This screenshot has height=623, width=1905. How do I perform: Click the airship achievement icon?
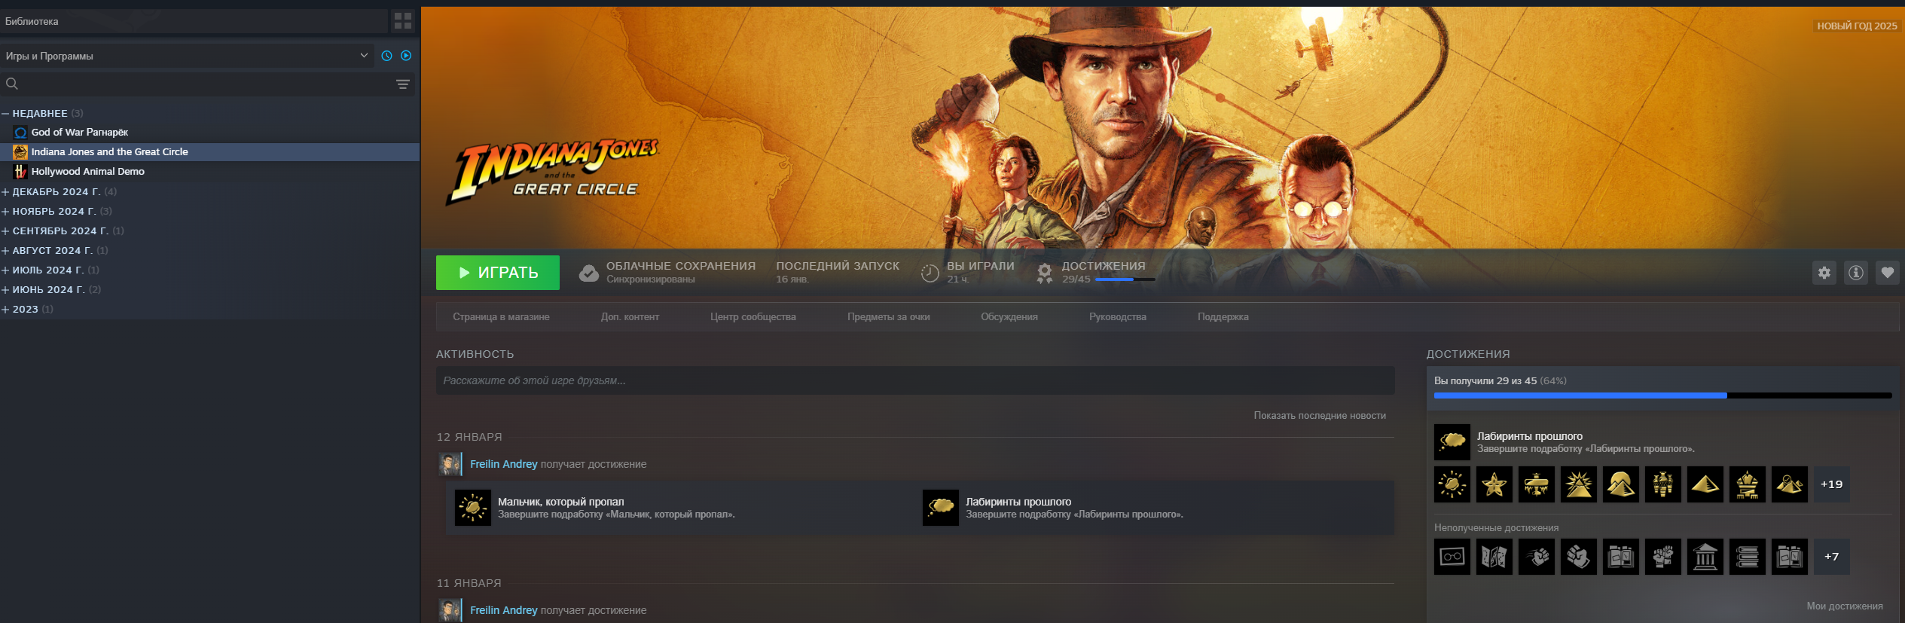click(1537, 484)
